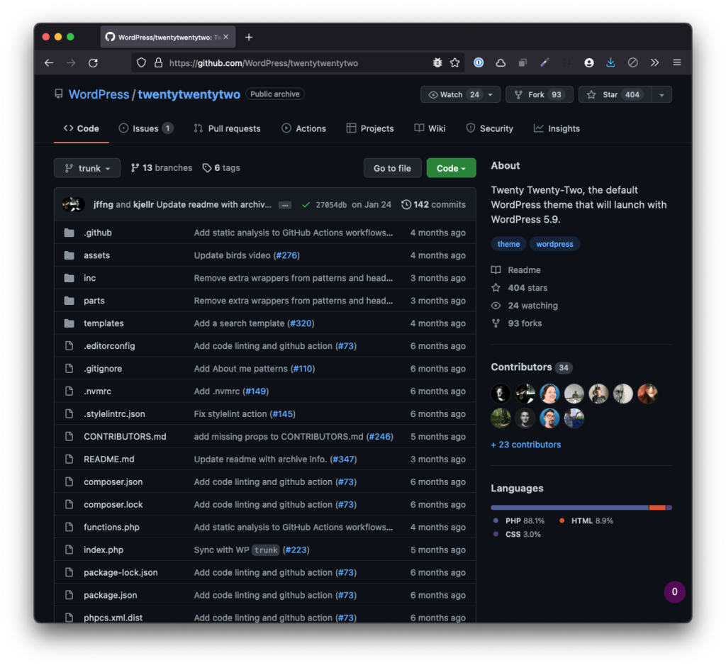Open the index.php file

pyautogui.click(x=104, y=550)
